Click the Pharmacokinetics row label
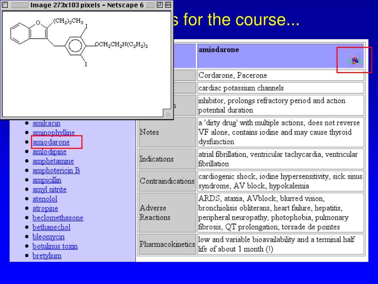 point(167,244)
